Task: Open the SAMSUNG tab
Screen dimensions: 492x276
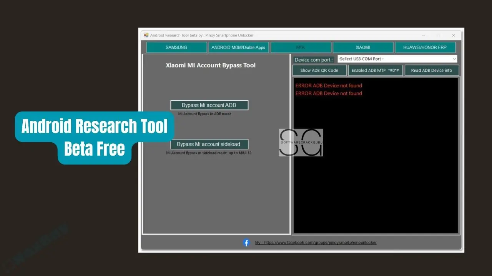Action: tap(176, 48)
